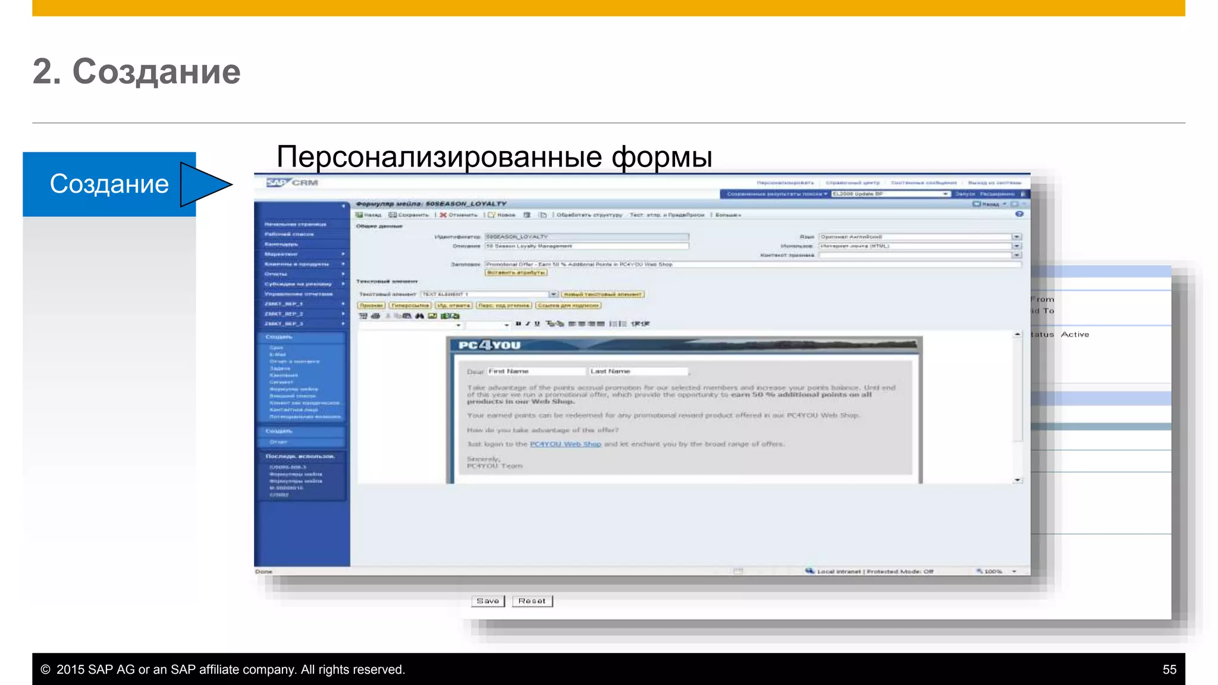Image resolution: width=1218 pixels, height=685 pixels.
Task: Expand the ZMKT_REP_1 submenu arrow
Action: [343, 303]
